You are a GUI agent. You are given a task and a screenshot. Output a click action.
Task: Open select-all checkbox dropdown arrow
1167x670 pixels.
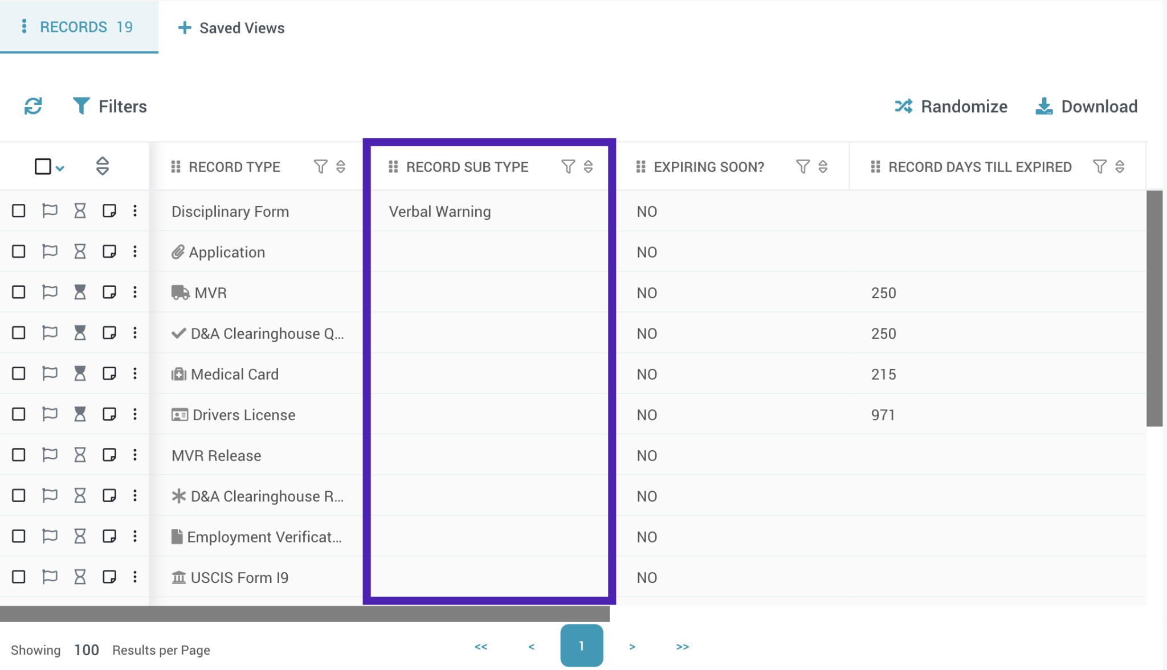60,168
